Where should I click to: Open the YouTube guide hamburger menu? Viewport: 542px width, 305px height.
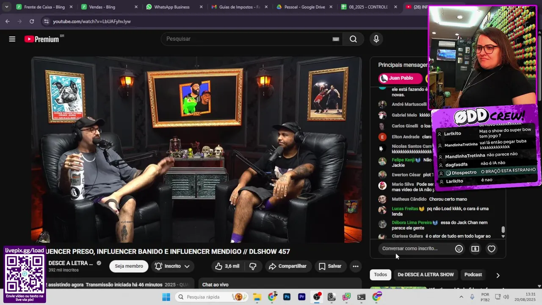[12, 39]
